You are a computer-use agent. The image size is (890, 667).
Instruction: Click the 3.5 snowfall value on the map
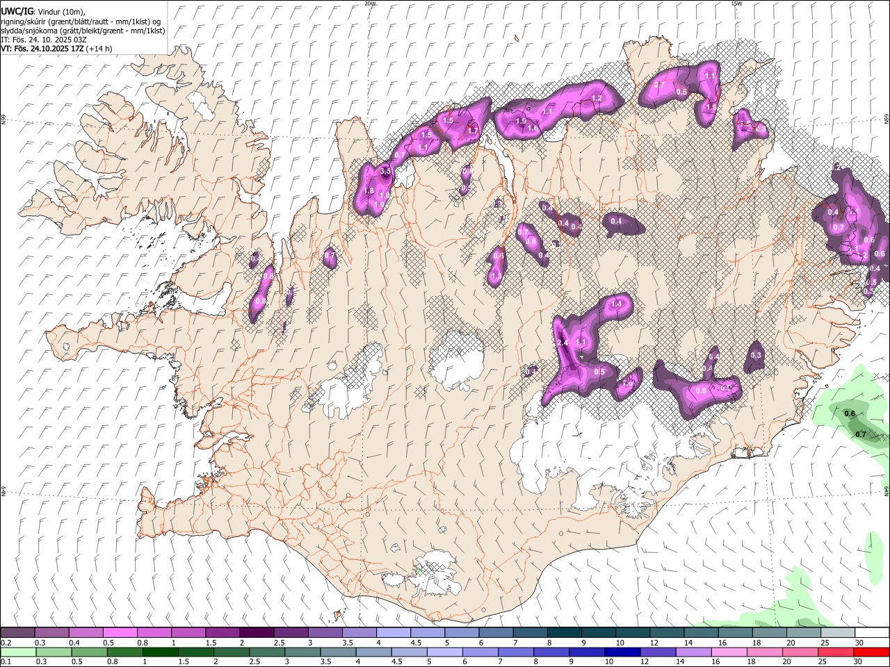tap(387, 171)
